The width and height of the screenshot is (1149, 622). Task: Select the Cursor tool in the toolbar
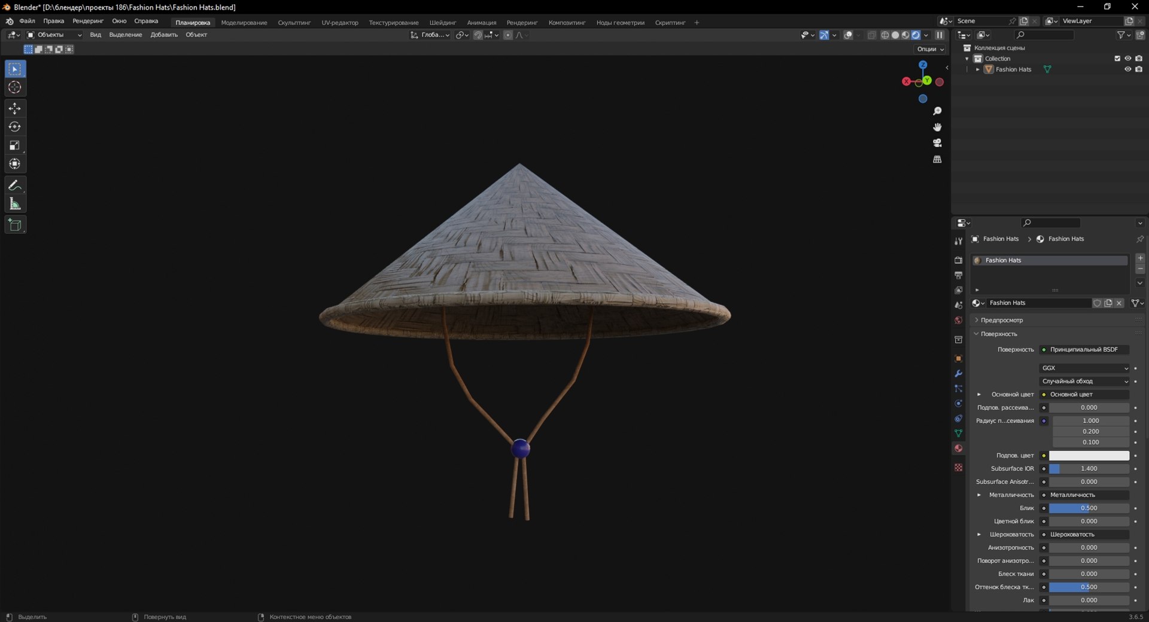(15, 87)
